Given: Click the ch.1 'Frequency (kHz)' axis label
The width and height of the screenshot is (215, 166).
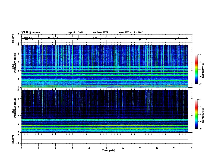Looking at the screenshot, I should click(x=15, y=63).
